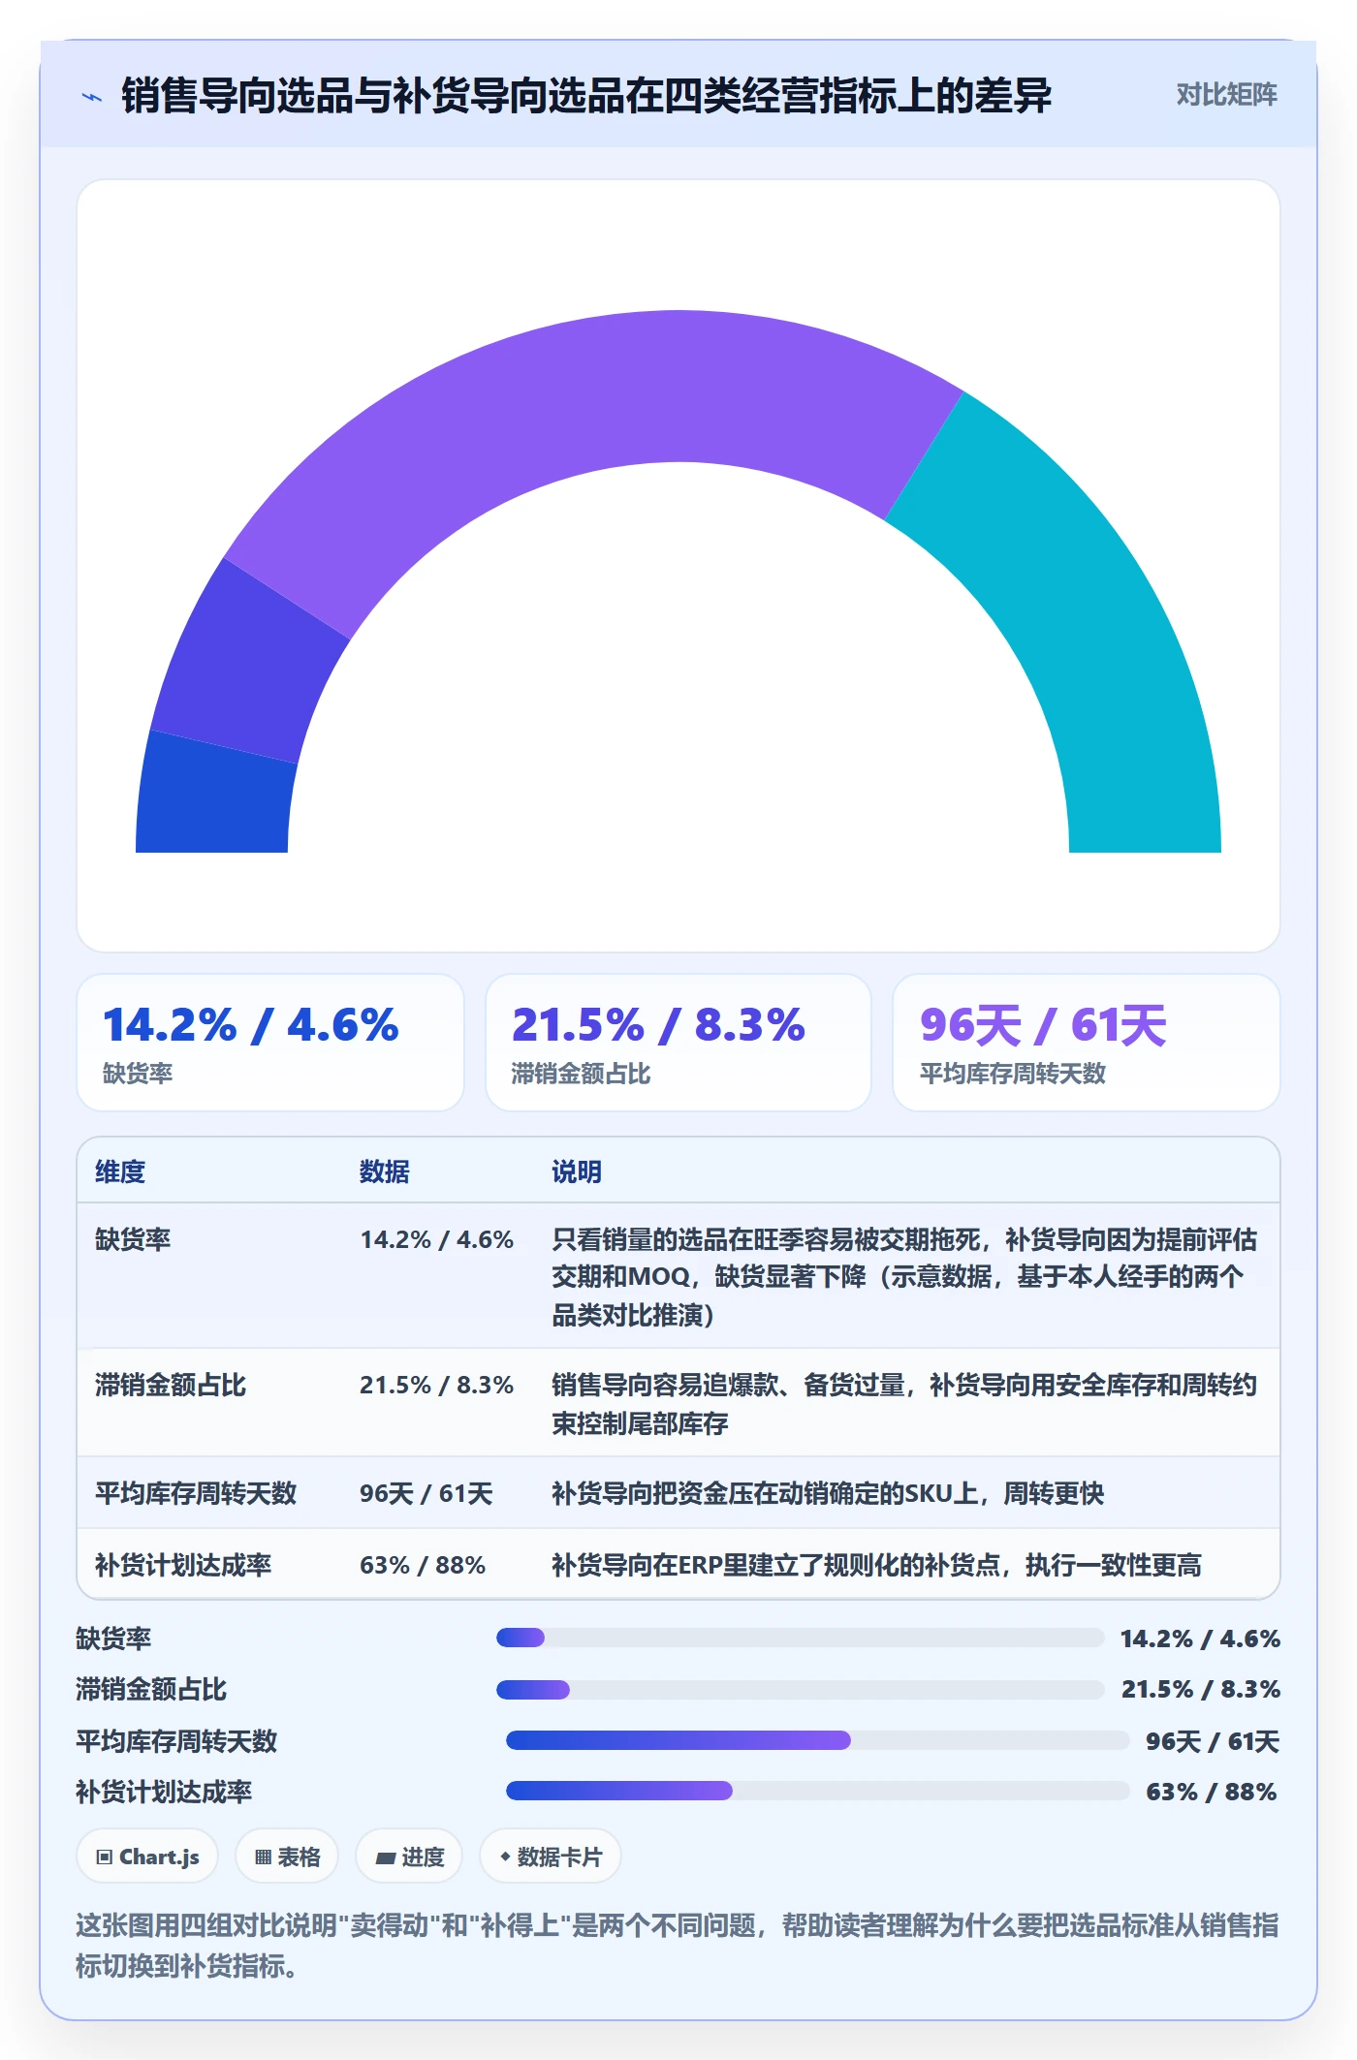Open the 平均库存周转天数 96天 / 61天 data card
The width and height of the screenshot is (1357, 2060).
coord(1087,1043)
